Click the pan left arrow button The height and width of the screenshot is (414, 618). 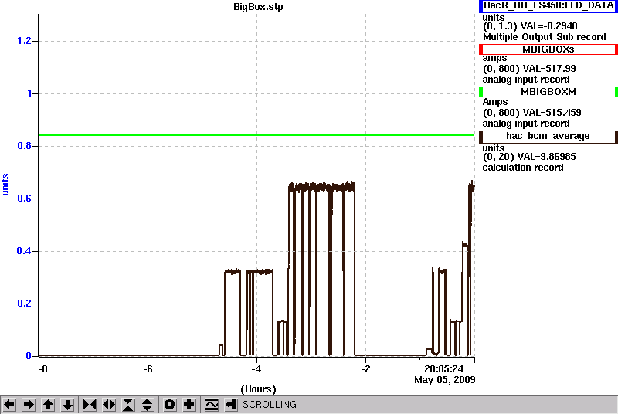pos(9,405)
